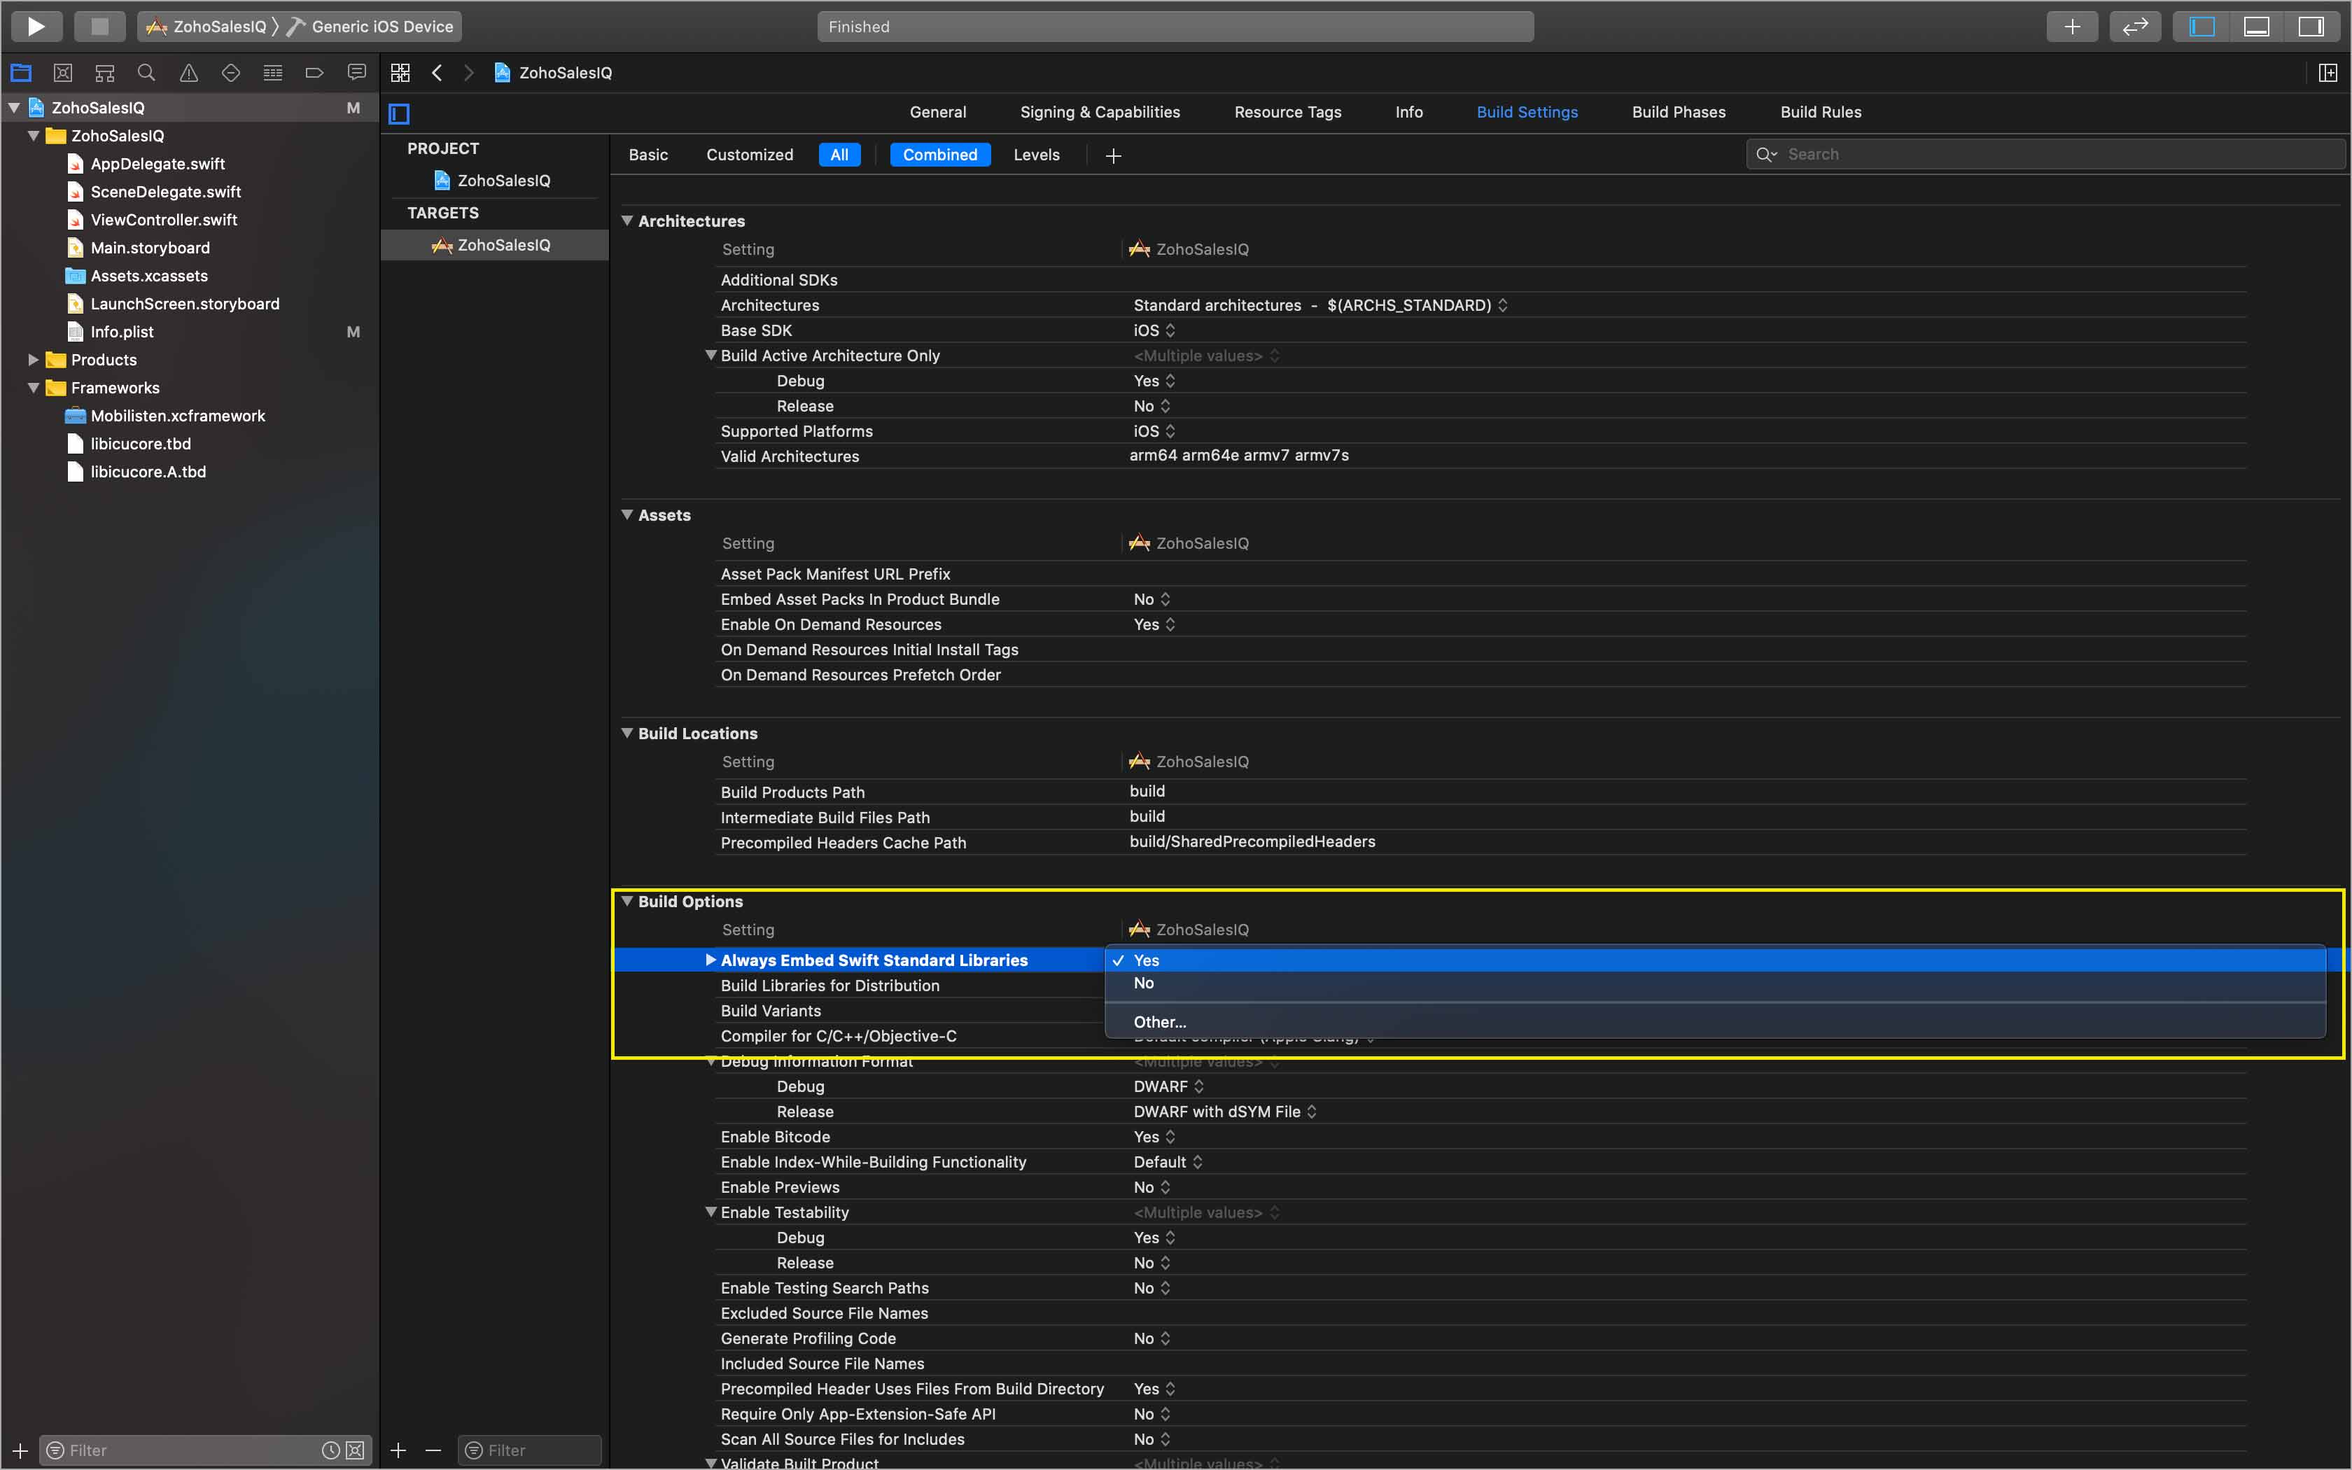Collapse the Frameworks folder
Viewport: 2352px width, 1470px height.
(34, 388)
